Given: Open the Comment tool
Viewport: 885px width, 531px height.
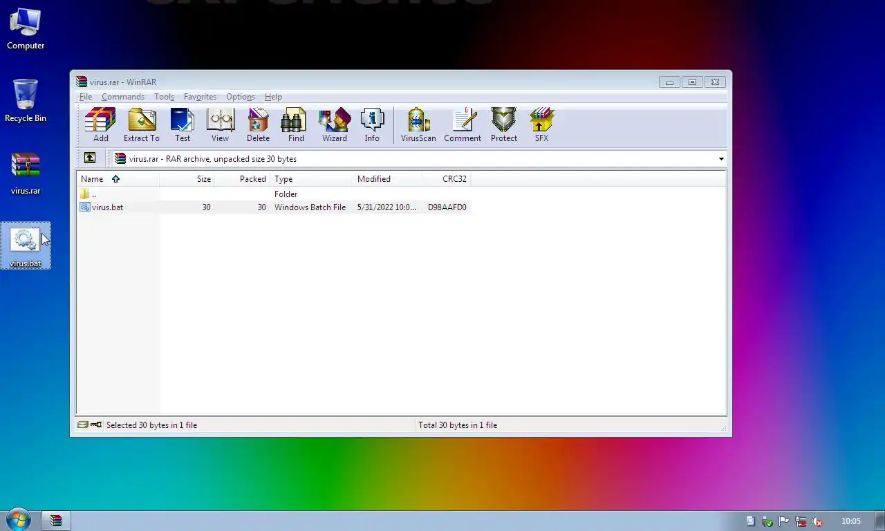Looking at the screenshot, I should [463, 125].
